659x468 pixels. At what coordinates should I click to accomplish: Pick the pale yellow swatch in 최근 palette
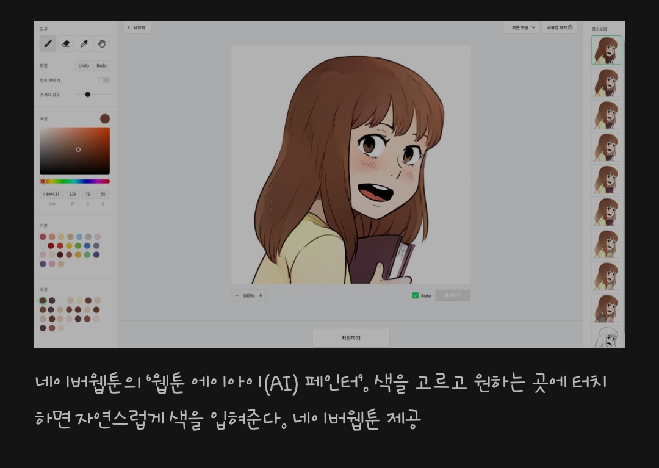tap(79, 300)
